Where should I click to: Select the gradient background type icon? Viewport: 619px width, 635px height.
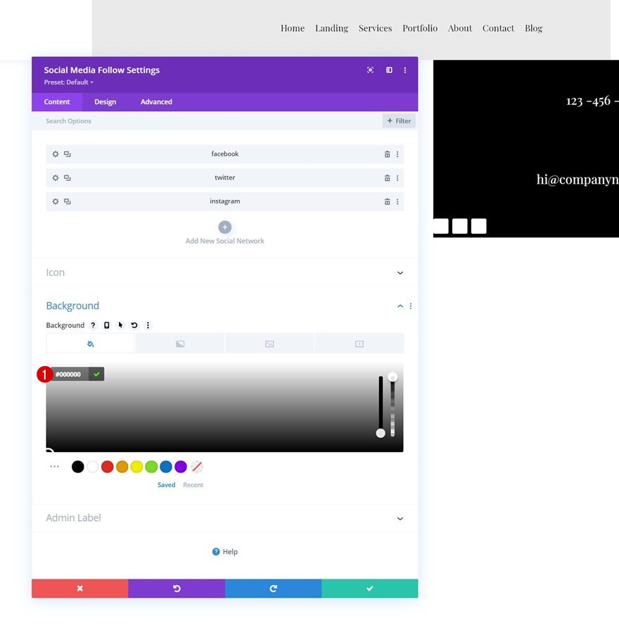coord(180,343)
